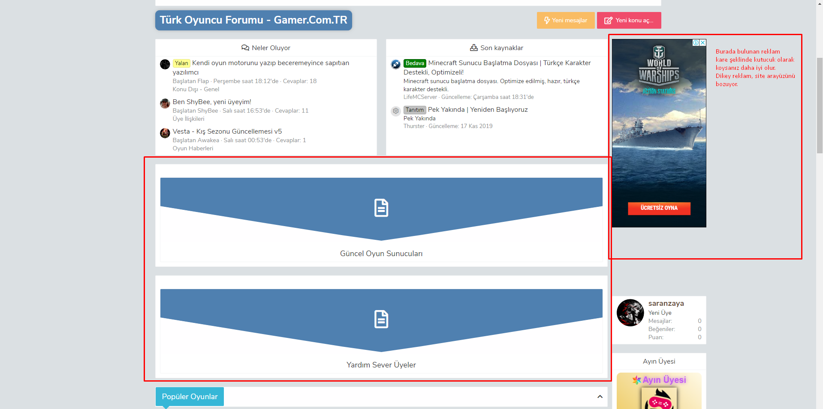Click the Bedava resource tag
The image size is (823, 409).
point(415,63)
